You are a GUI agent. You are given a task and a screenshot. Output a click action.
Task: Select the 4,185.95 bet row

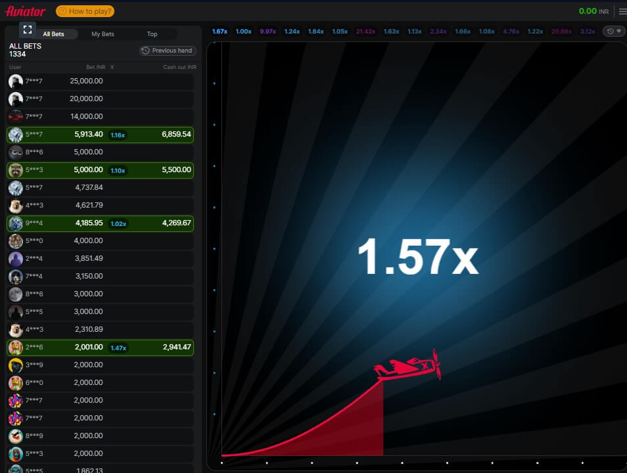(x=100, y=223)
